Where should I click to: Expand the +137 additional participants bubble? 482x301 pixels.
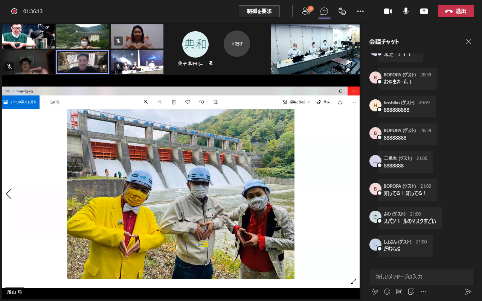click(237, 44)
